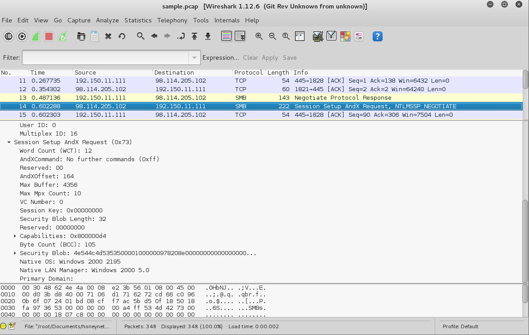This screenshot has width=529, height=335.
Task: Restart the current capture
Action: click(62, 36)
